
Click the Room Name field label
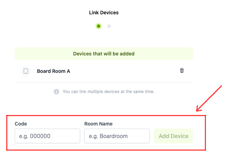pyautogui.click(x=98, y=124)
